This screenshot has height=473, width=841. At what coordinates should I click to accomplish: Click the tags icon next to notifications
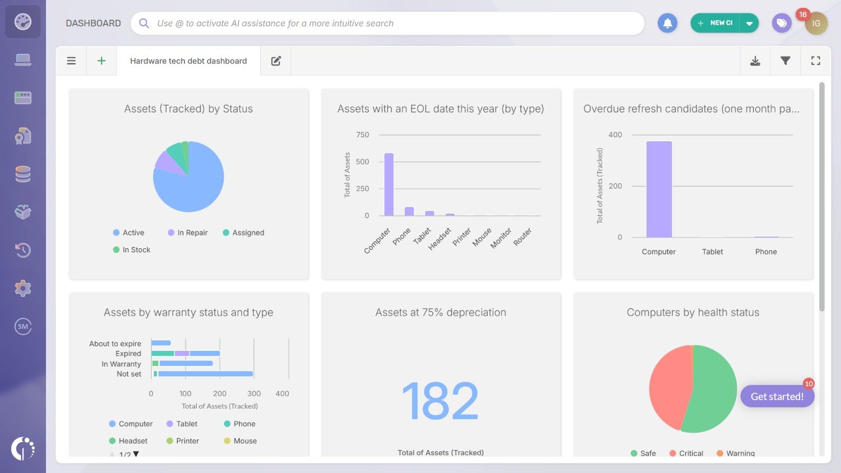click(x=781, y=23)
